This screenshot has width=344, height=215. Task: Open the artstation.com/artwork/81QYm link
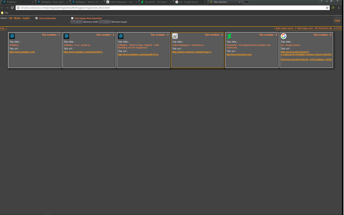click(x=138, y=55)
